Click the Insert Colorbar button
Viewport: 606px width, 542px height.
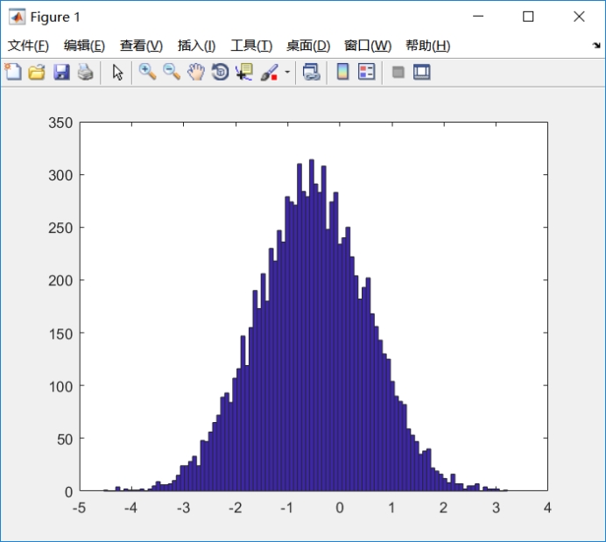pos(342,72)
